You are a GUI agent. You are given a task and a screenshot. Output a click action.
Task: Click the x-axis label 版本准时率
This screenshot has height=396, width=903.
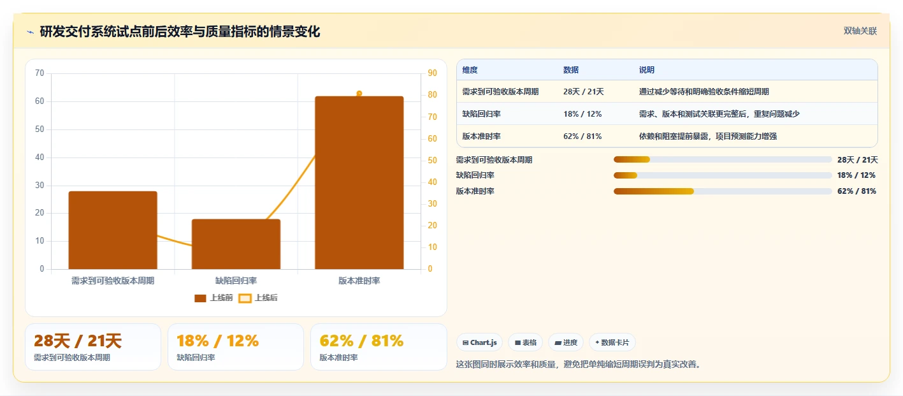pyautogui.click(x=359, y=281)
